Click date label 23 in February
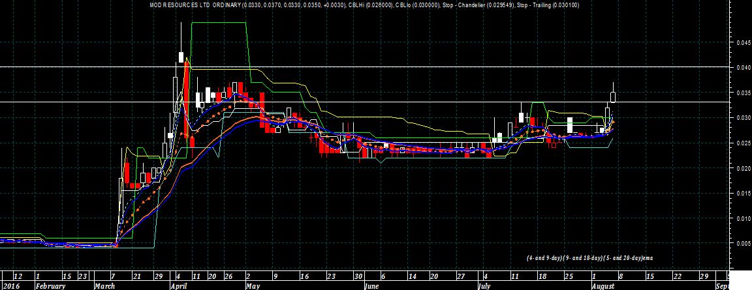The width and height of the screenshot is (752, 290). (84, 276)
